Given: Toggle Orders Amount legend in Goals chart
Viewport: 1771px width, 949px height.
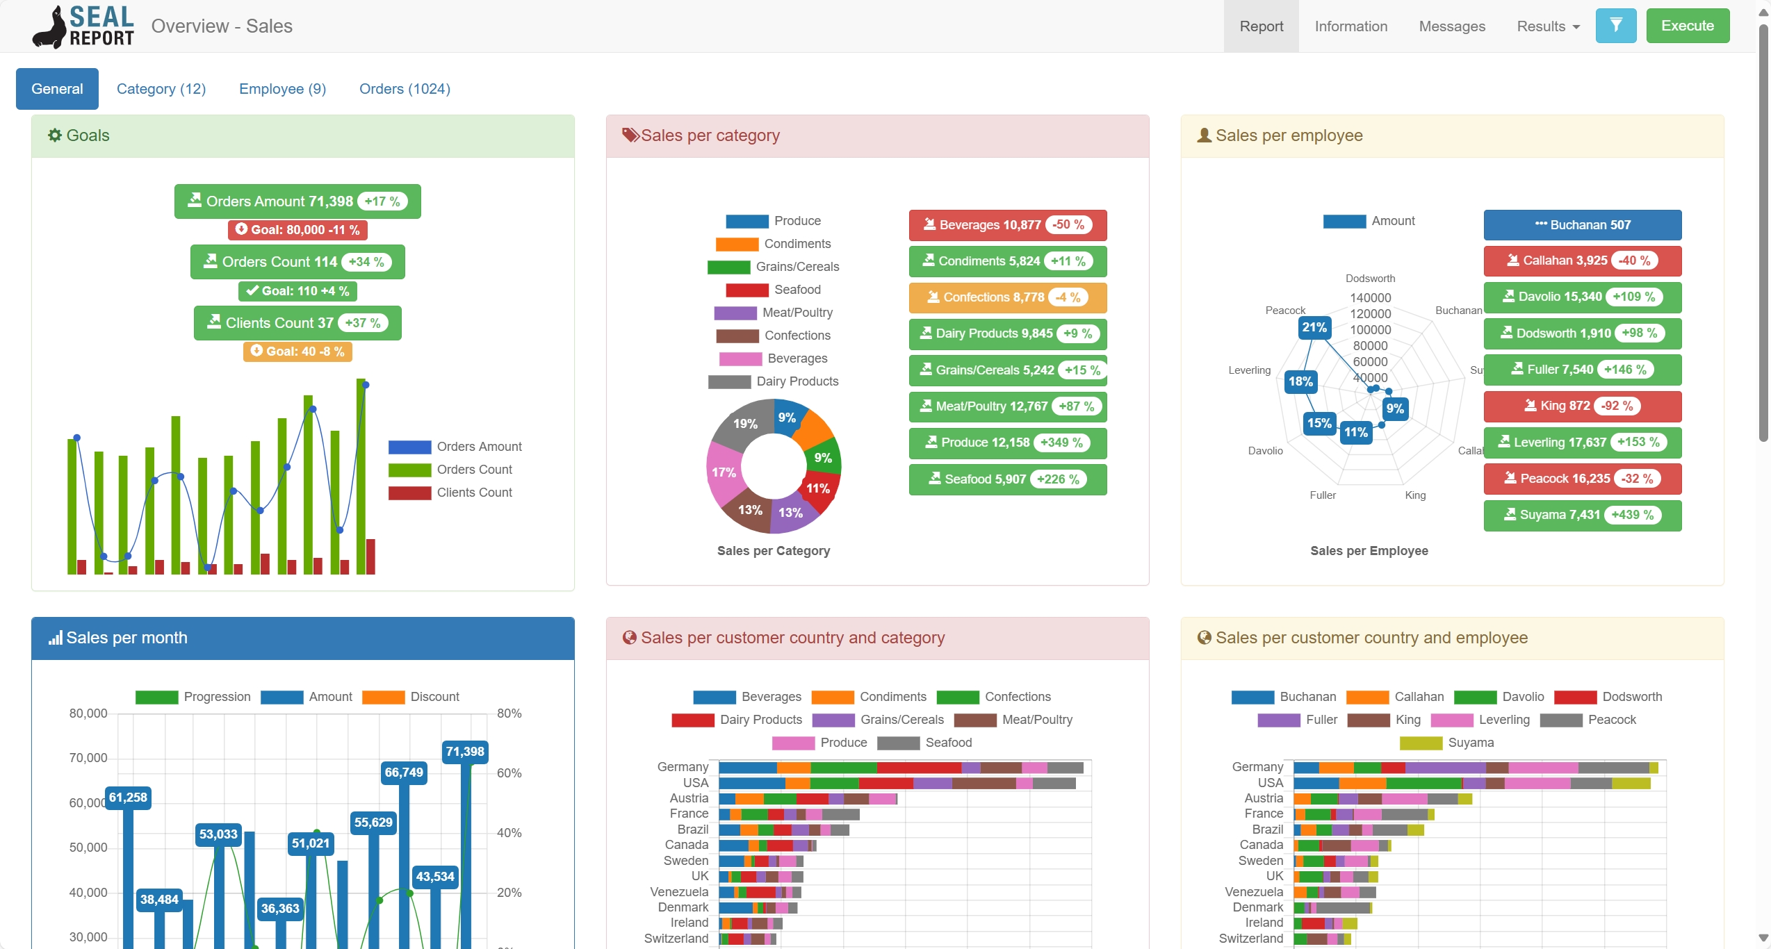Looking at the screenshot, I should point(455,447).
